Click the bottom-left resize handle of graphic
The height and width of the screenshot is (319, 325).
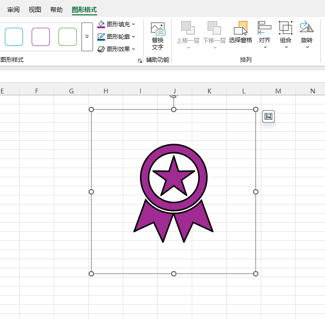tap(91, 274)
